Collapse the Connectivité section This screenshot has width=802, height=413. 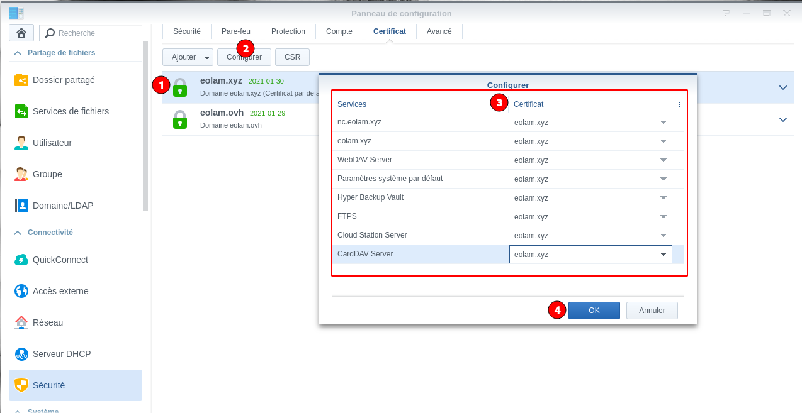18,233
